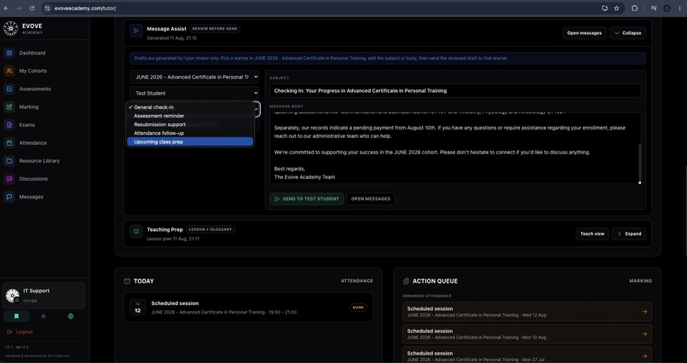
Task: Click Open messages in the panel header
Action: pos(585,33)
